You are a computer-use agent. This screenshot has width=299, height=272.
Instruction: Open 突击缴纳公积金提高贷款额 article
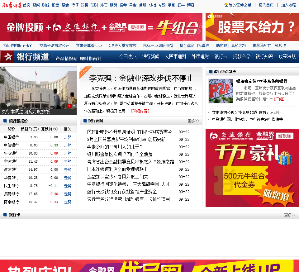coord(246,112)
